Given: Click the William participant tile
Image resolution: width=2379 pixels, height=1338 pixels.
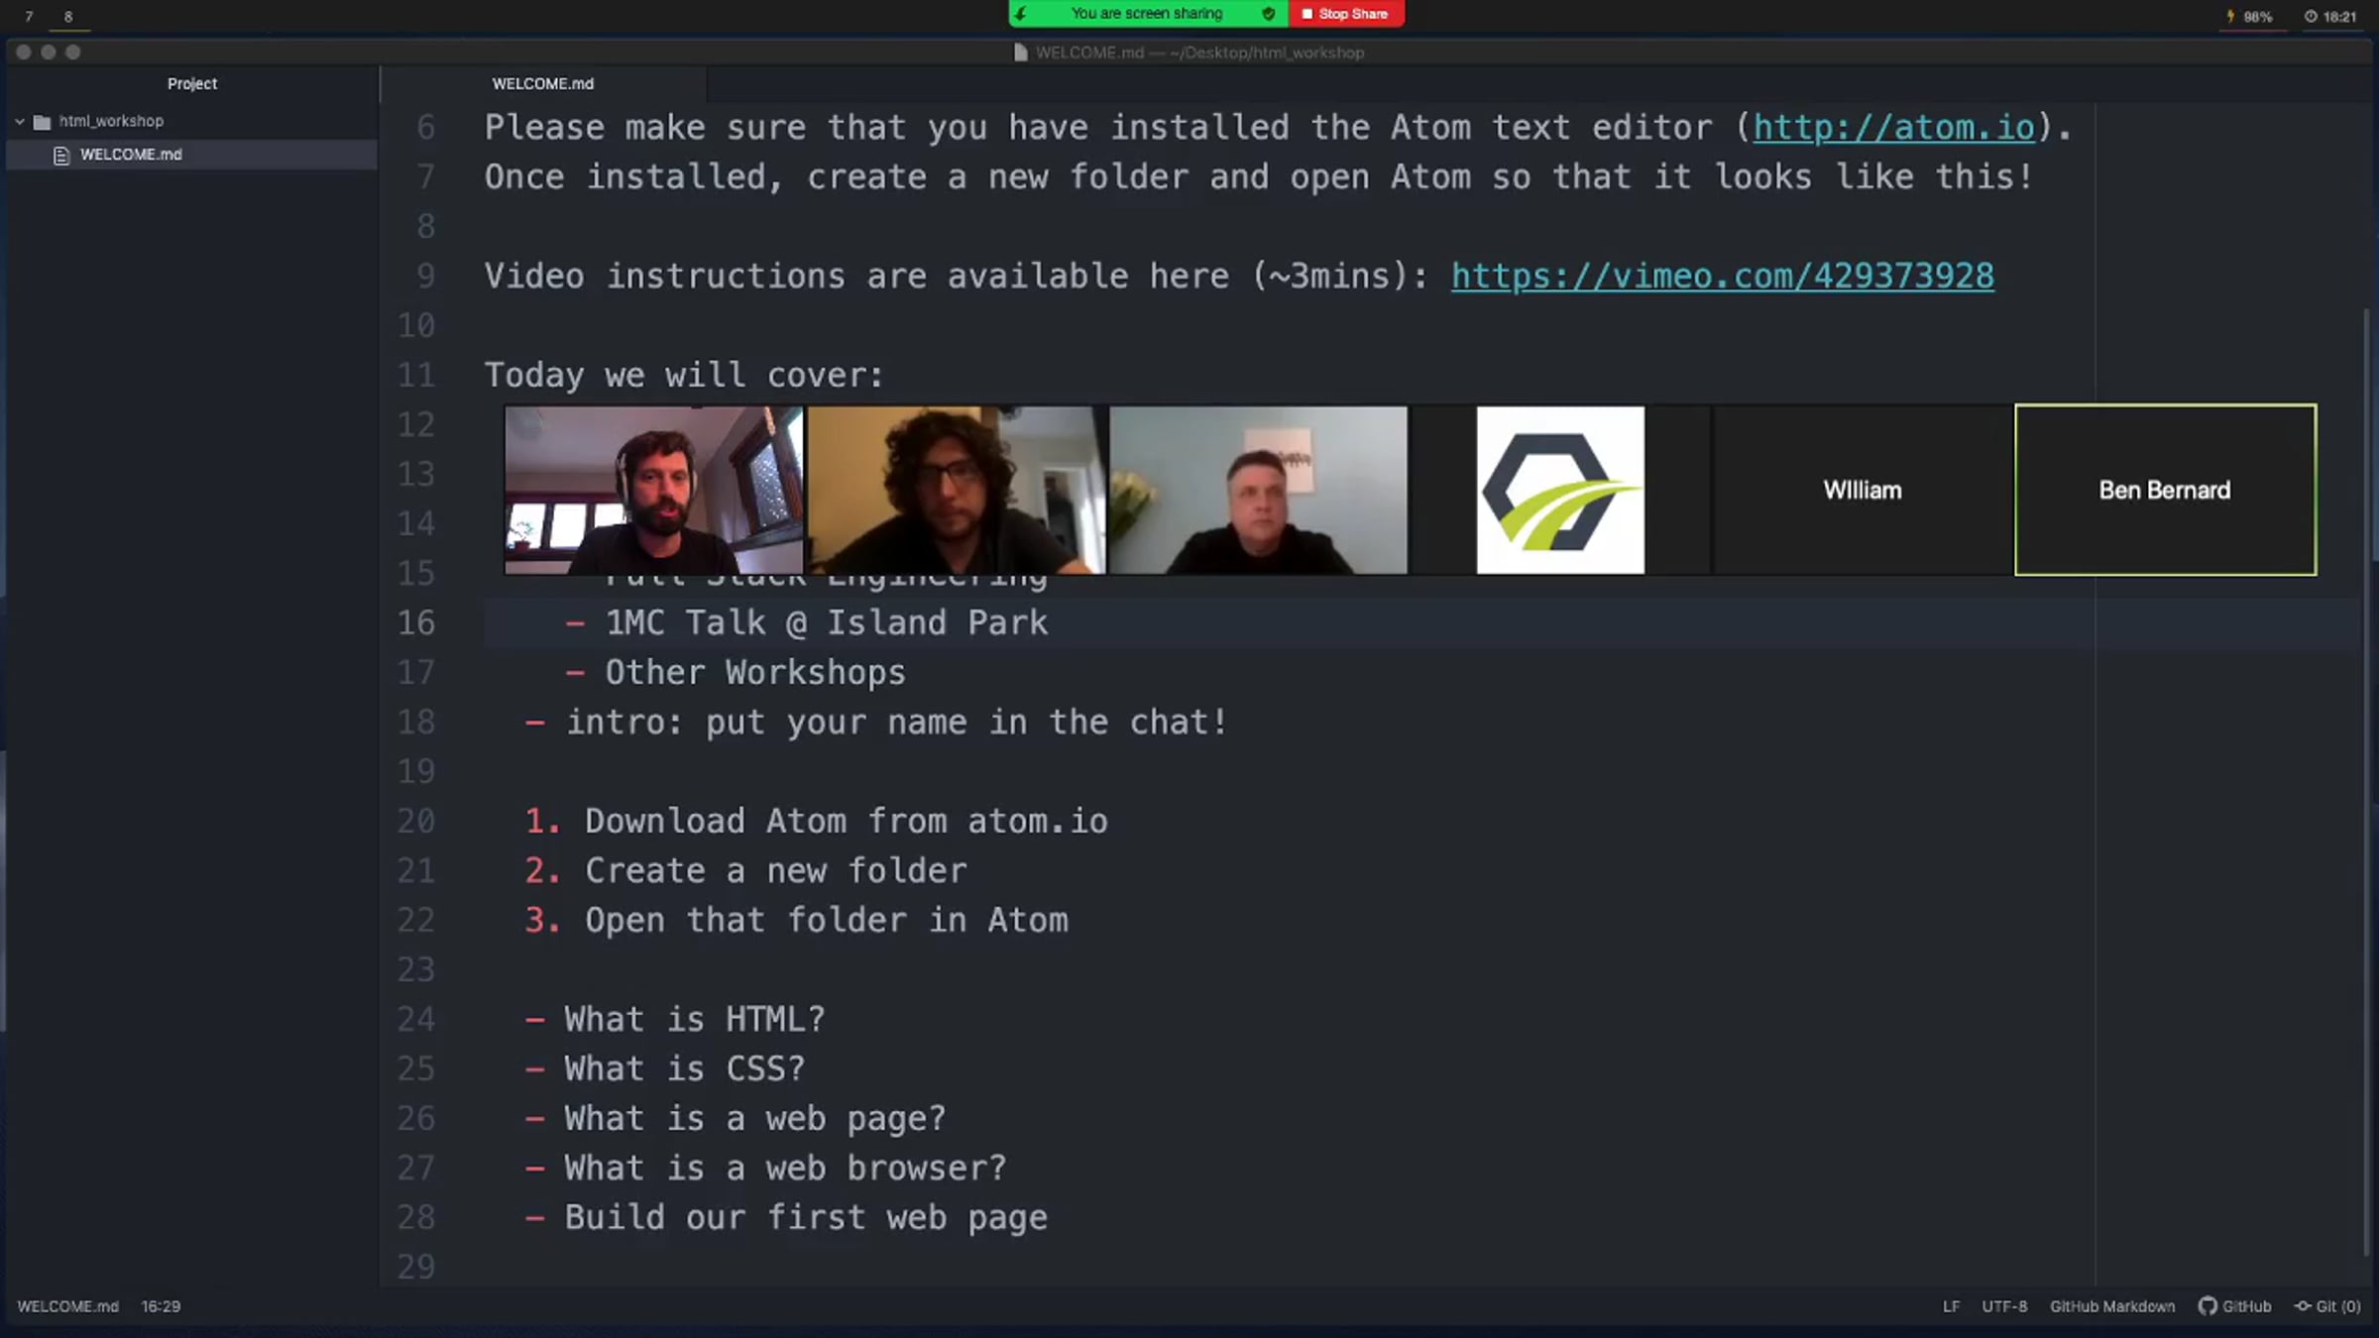Looking at the screenshot, I should tap(1863, 490).
